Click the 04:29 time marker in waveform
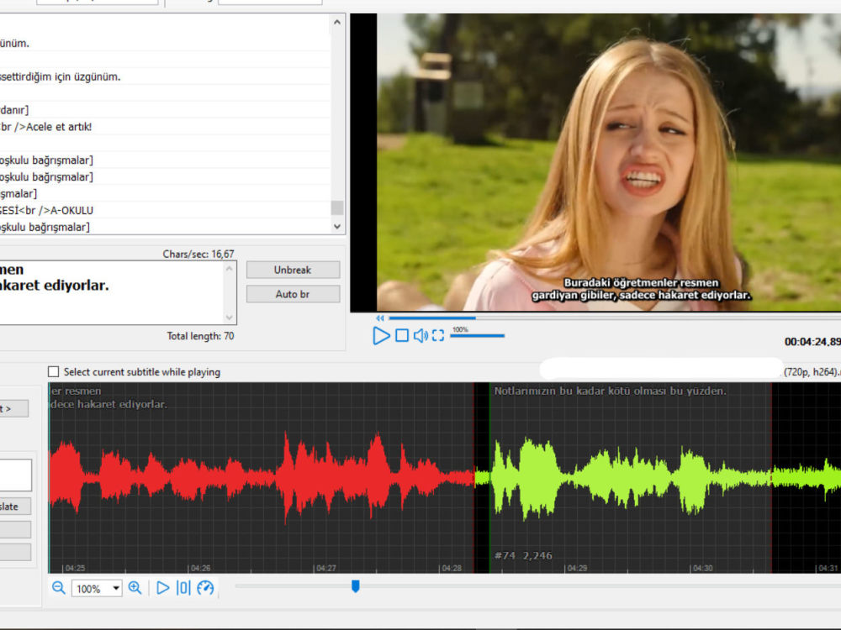841x630 pixels. 577,568
